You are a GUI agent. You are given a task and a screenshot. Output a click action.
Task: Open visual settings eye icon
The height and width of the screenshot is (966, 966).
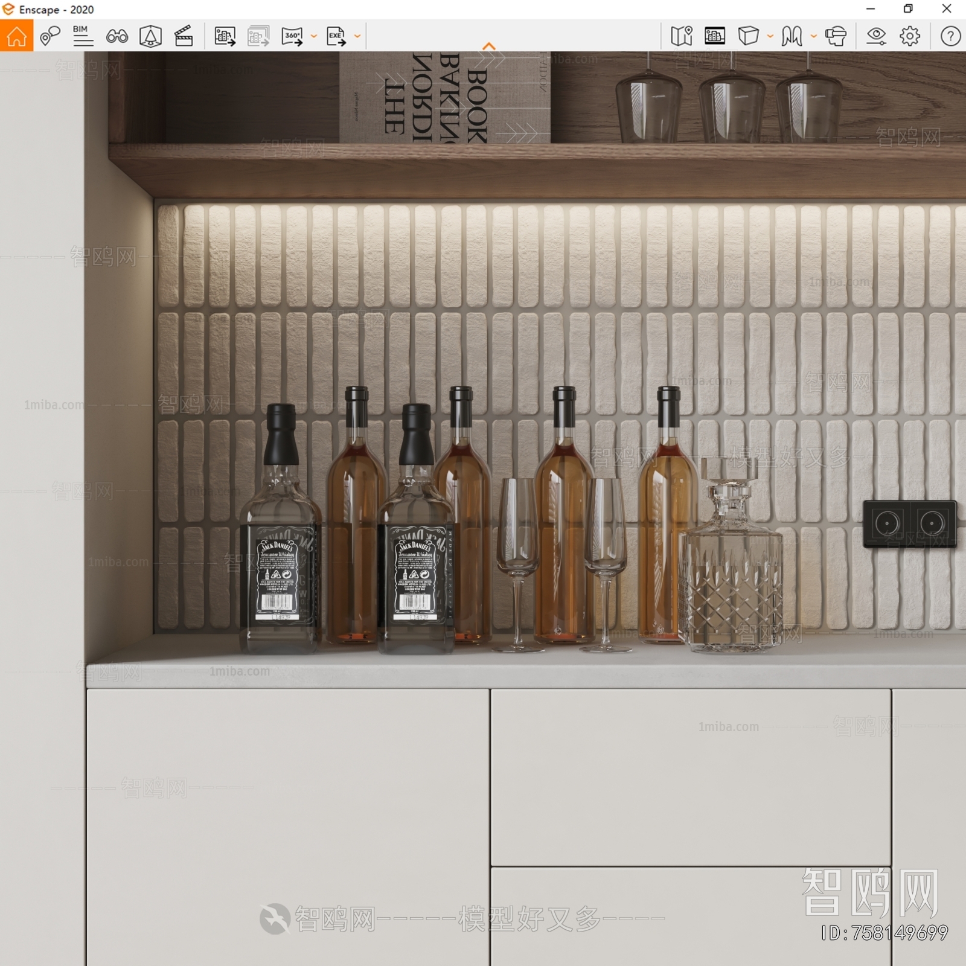pyautogui.click(x=876, y=36)
